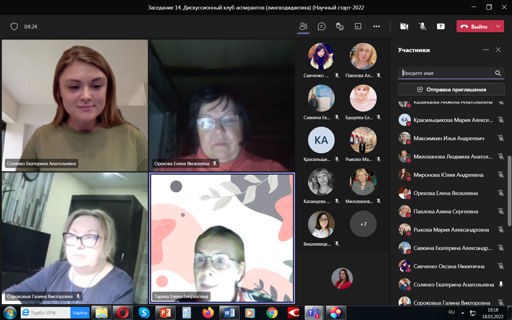
Task: Click the Выйти leave button
Action: point(474,27)
